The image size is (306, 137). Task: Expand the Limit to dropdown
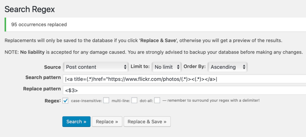click(x=166, y=67)
